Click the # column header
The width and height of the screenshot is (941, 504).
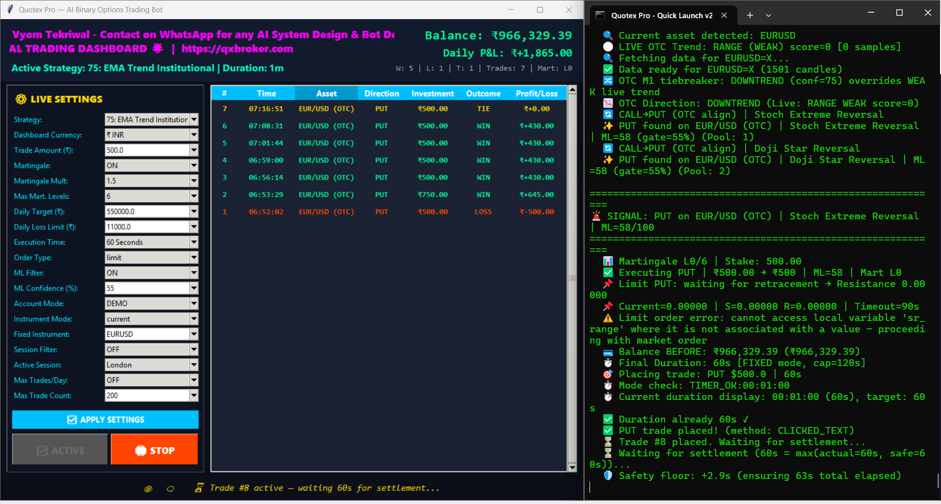tap(224, 93)
